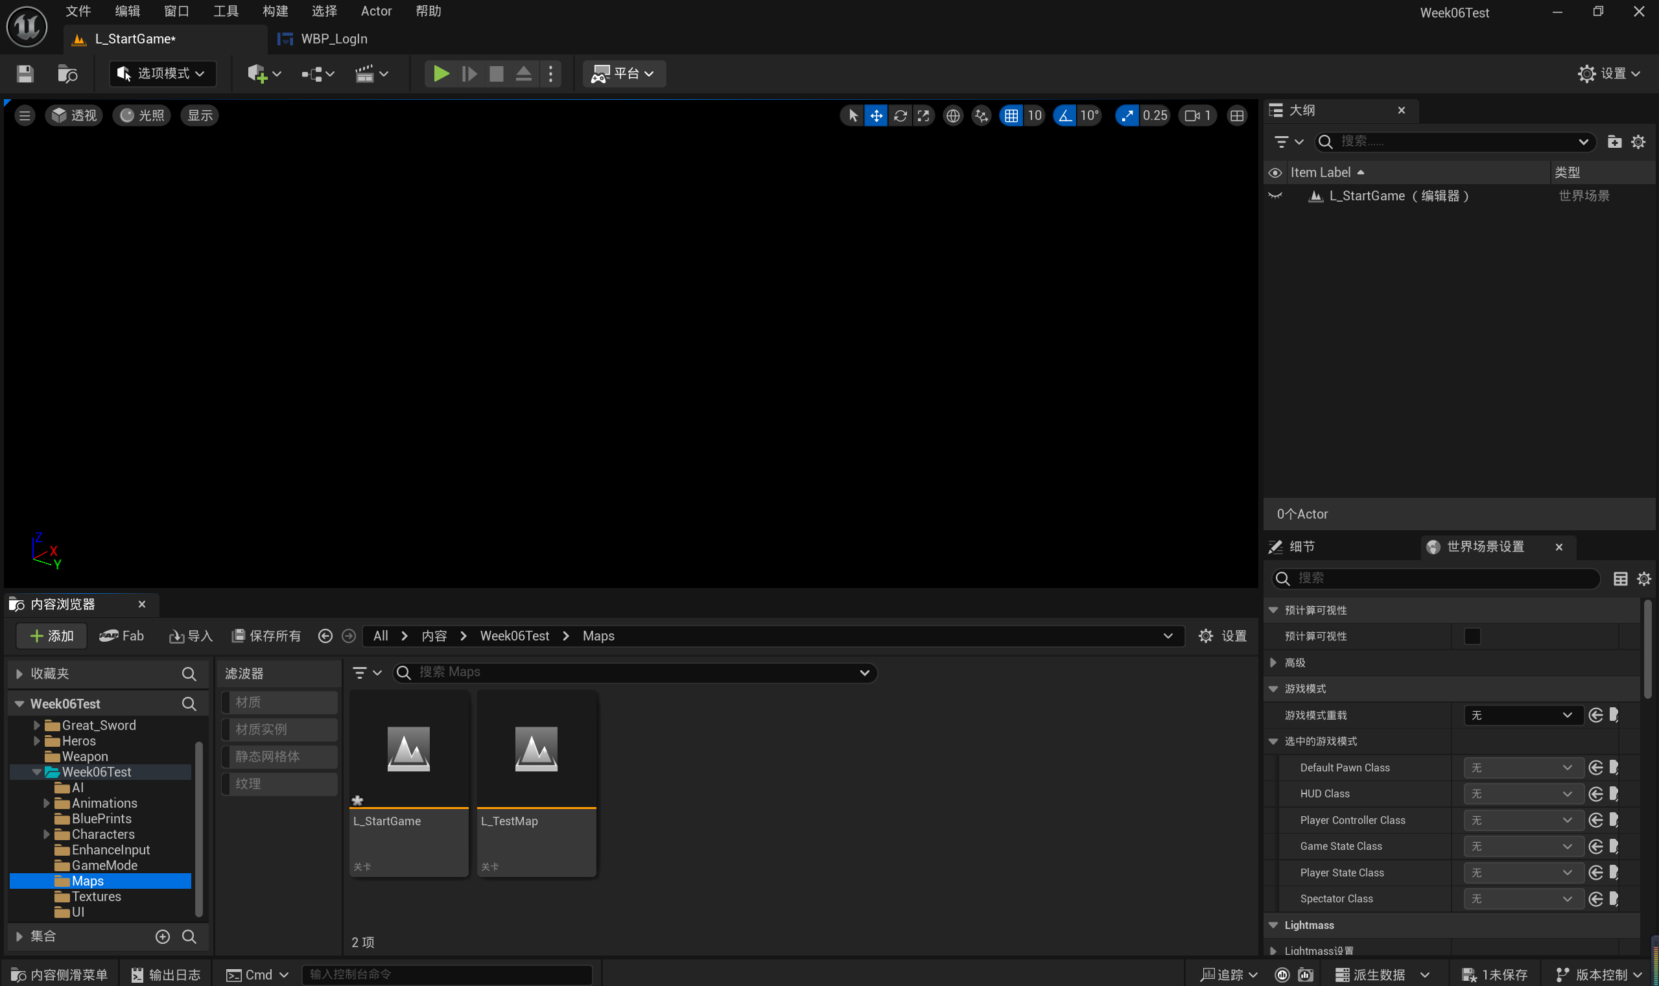Toggle world/local coordinate system globe icon
The image size is (1659, 986).
[x=953, y=115]
